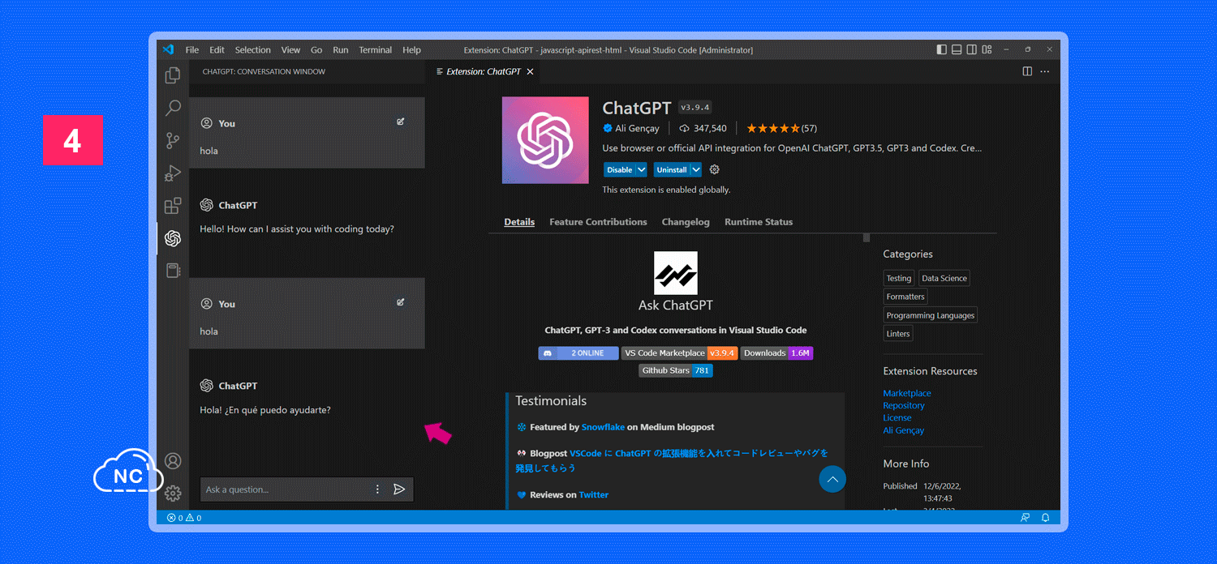Click the details page vertical scrollbar
Image resolution: width=1217 pixels, height=564 pixels.
tap(867, 237)
